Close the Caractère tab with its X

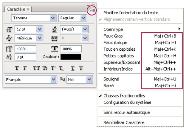[x=28, y=9]
